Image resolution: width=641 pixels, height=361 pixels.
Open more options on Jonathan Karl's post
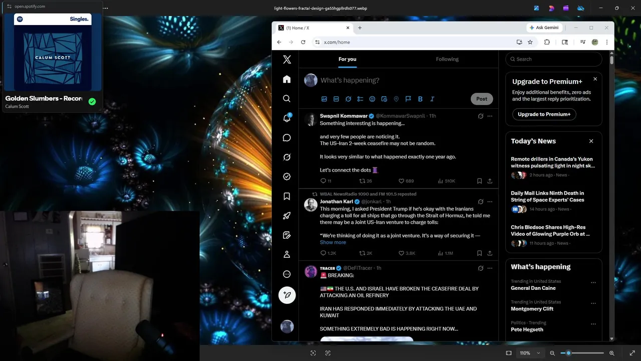pyautogui.click(x=490, y=202)
